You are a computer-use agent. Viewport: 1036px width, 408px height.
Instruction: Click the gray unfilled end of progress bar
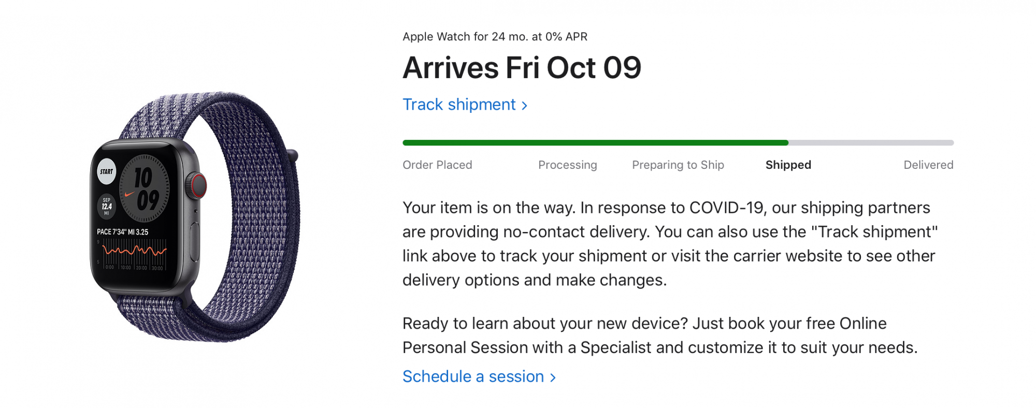tap(871, 142)
